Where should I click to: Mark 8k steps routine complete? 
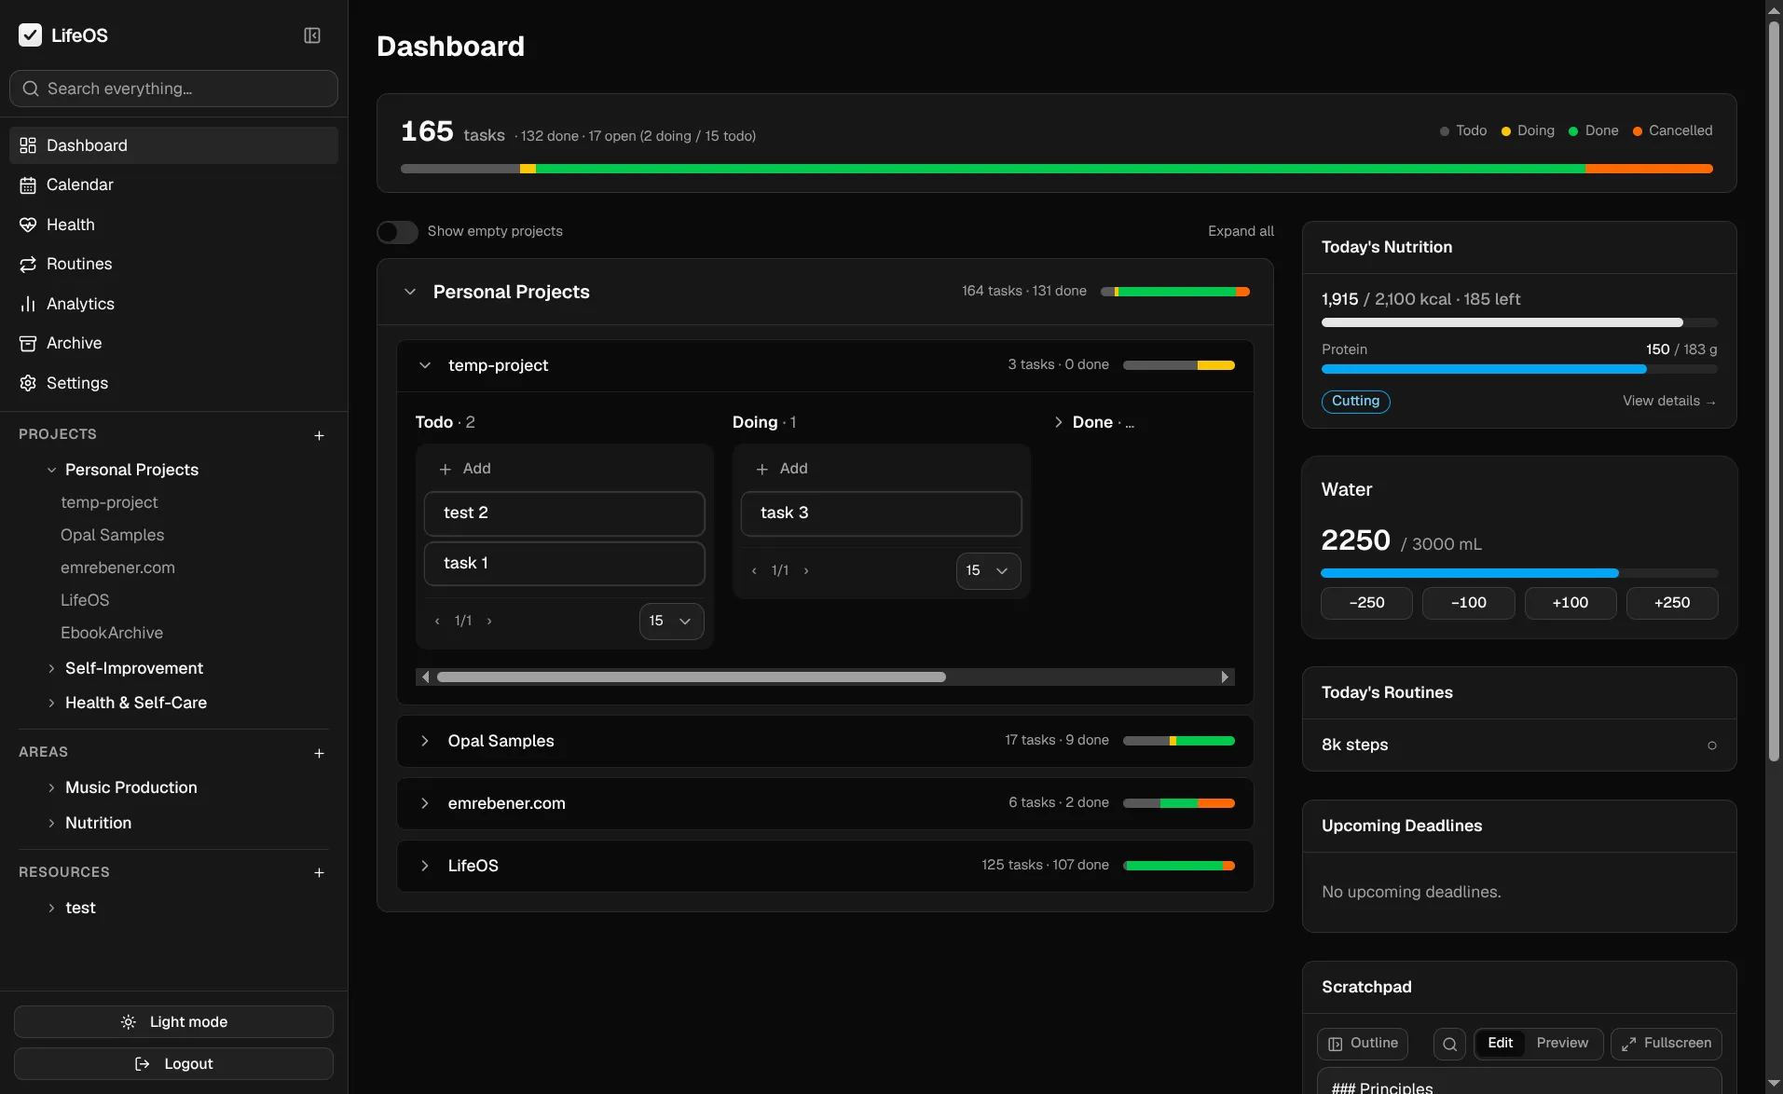pos(1711,745)
